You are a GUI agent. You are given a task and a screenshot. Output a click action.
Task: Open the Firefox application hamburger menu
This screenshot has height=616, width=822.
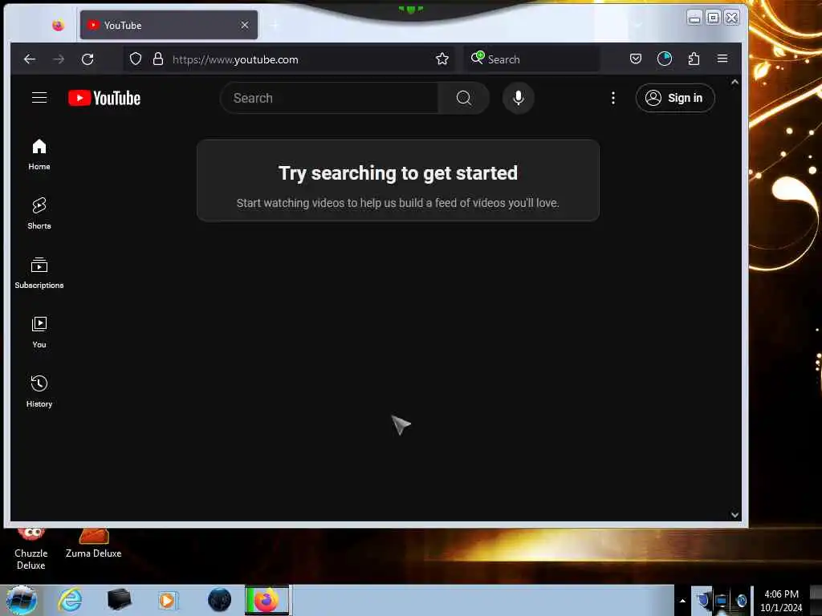coord(722,59)
